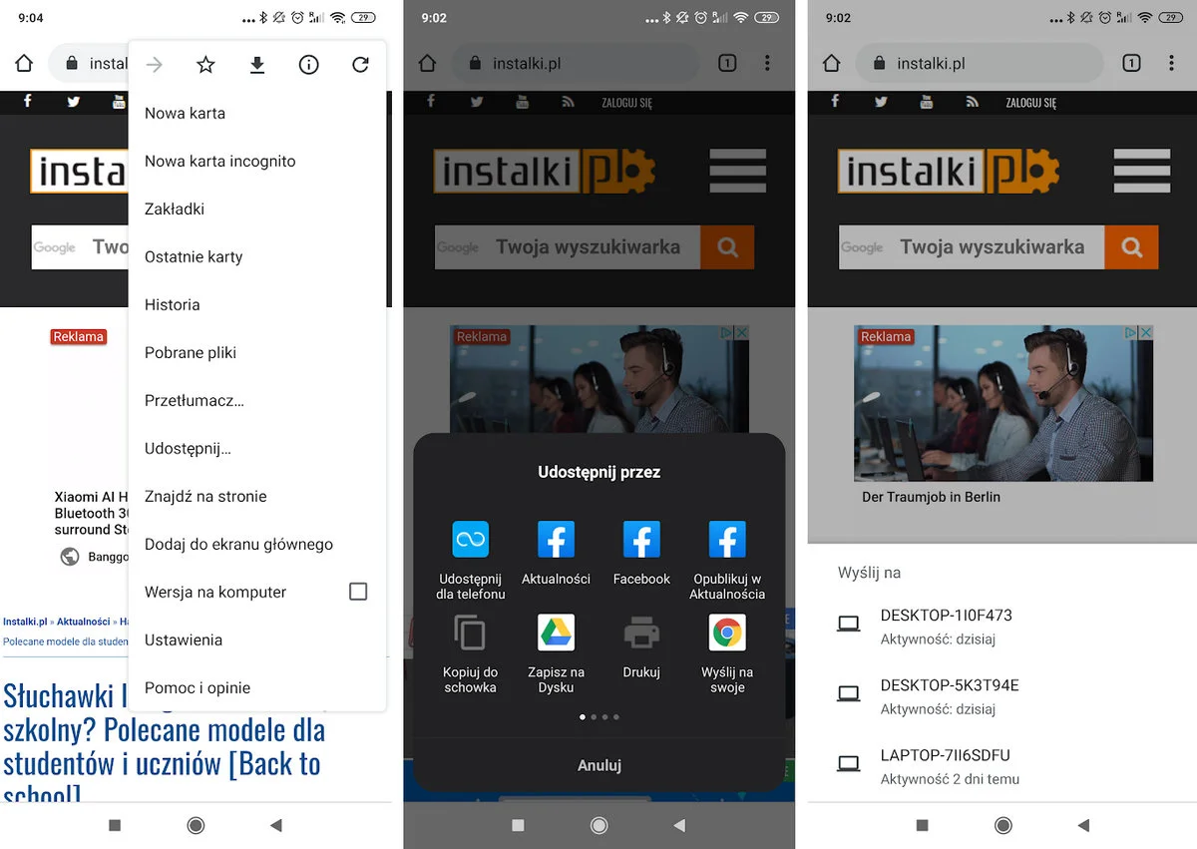This screenshot has height=849, width=1197.
Task: Choose Udostępnij… in the menu
Action: tap(188, 448)
